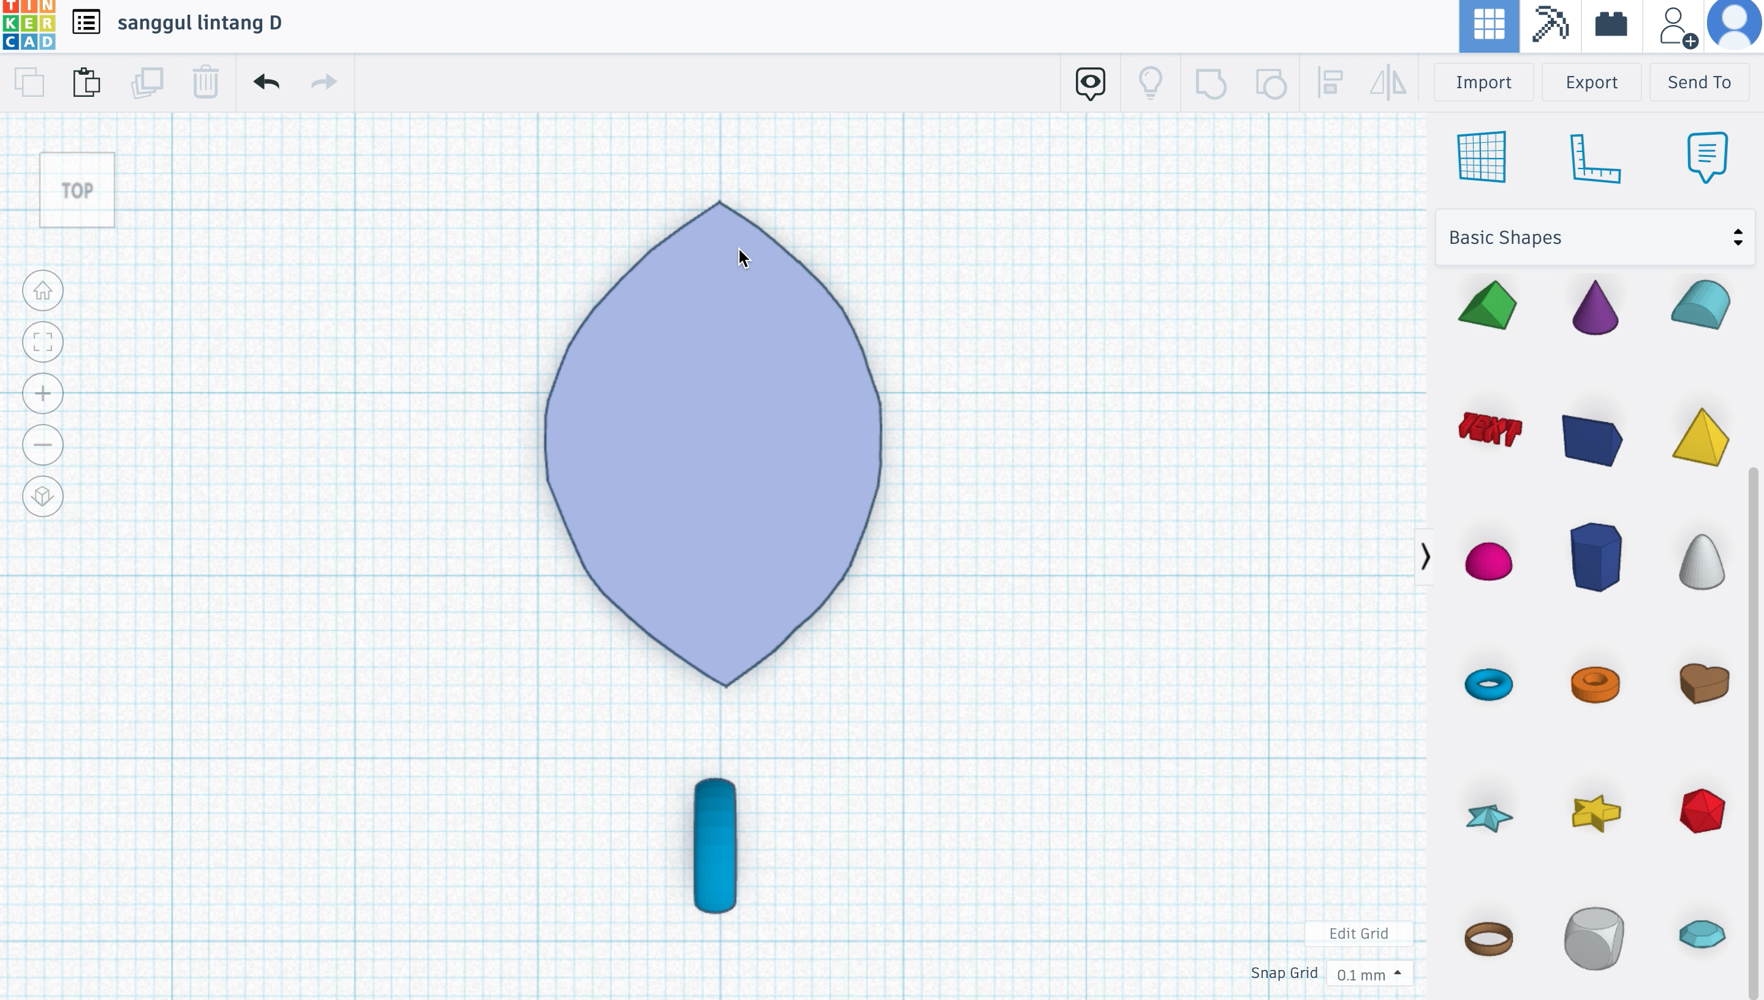This screenshot has width=1764, height=1000.
Task: Toggle the viewpoint camera icon
Action: (1089, 81)
